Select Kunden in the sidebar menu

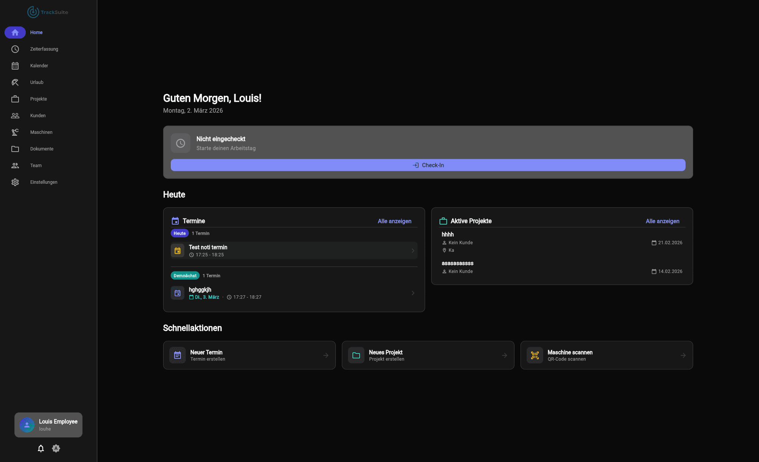tap(15, 115)
